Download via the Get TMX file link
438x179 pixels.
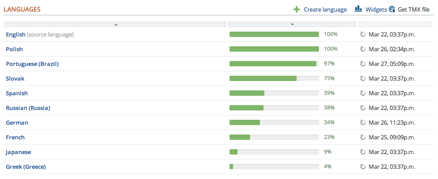pyautogui.click(x=413, y=9)
